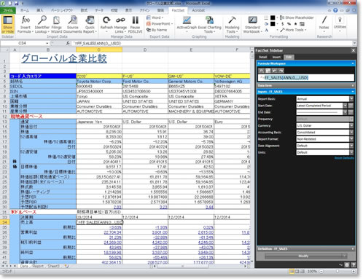Open Source Documents

73,25
